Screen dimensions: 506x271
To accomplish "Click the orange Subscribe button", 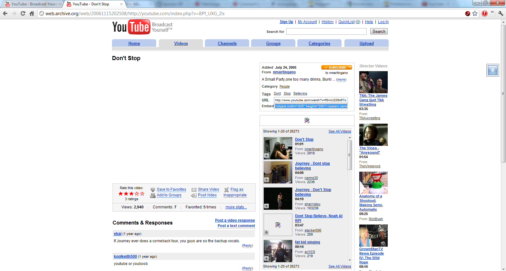I will click(336, 67).
